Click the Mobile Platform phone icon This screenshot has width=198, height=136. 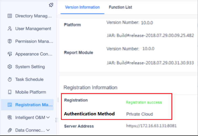click(10, 92)
